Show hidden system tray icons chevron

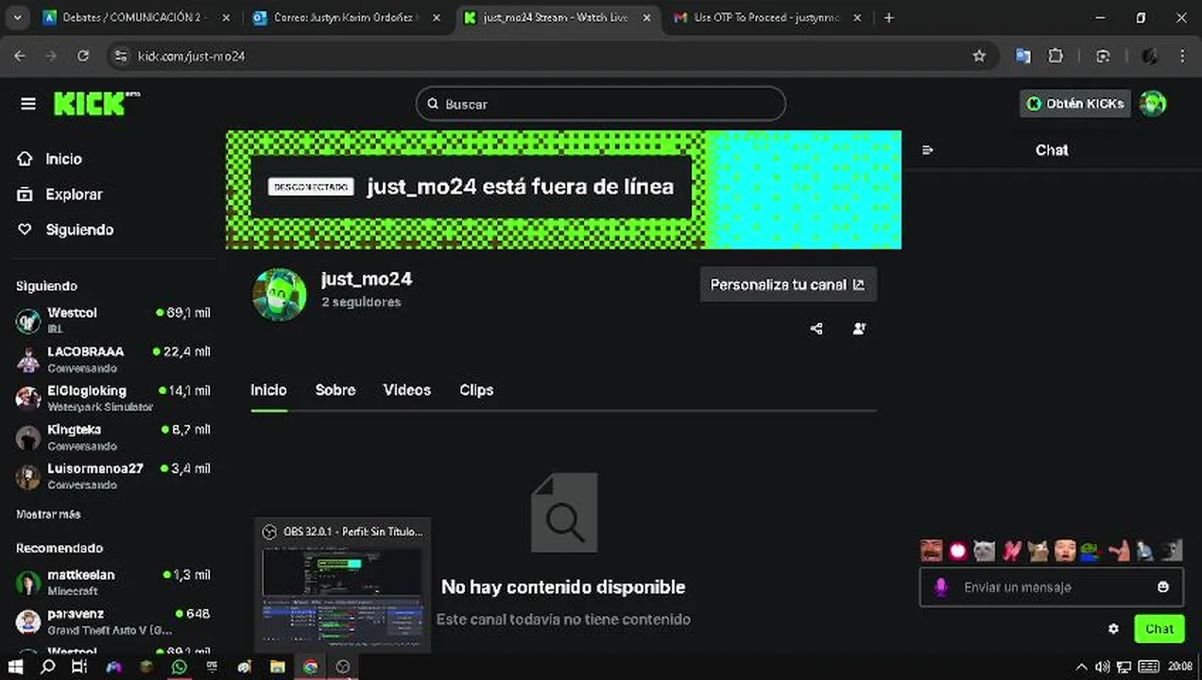(1081, 667)
